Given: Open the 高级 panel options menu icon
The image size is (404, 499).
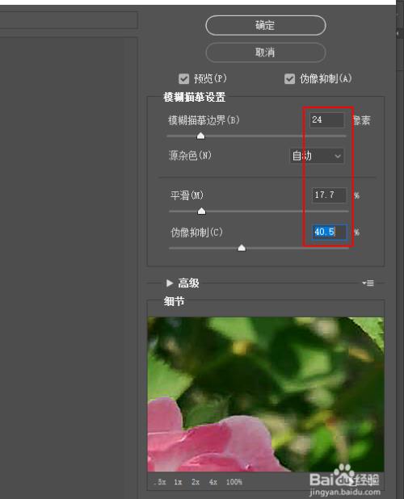Looking at the screenshot, I should click(x=368, y=283).
